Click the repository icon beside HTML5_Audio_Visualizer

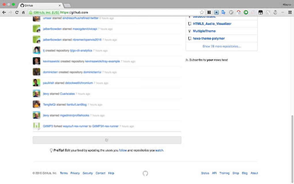point(189,24)
